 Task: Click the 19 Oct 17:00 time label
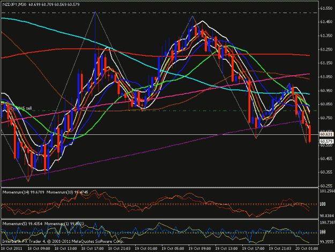(x=253, y=249)
